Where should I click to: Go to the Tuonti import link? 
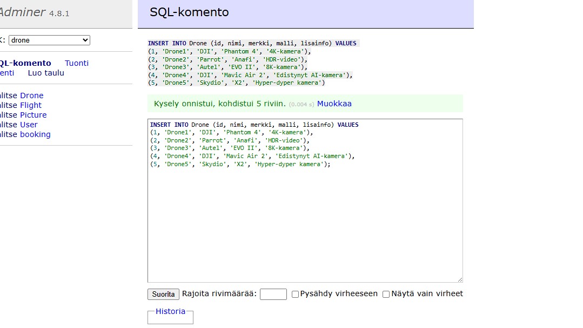[x=77, y=63]
